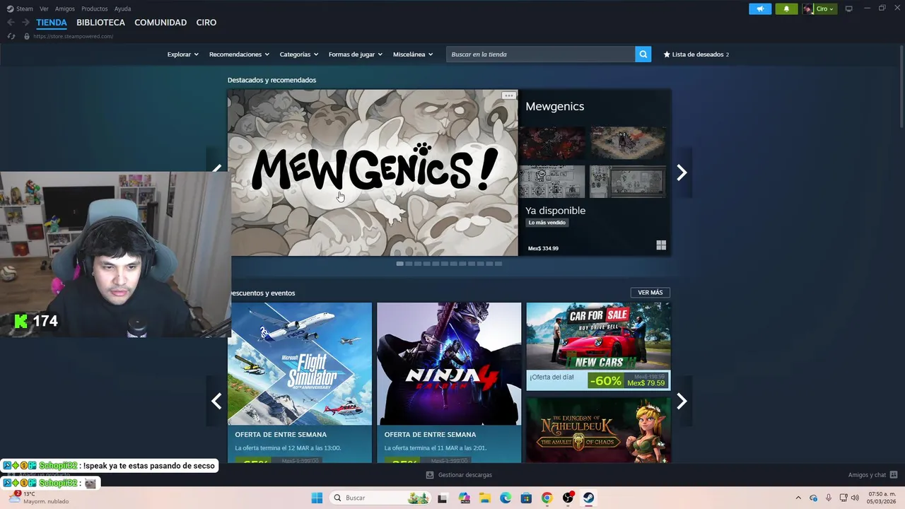The height and width of the screenshot is (509, 905).
Task: Open the Windows Start menu
Action: (317, 498)
